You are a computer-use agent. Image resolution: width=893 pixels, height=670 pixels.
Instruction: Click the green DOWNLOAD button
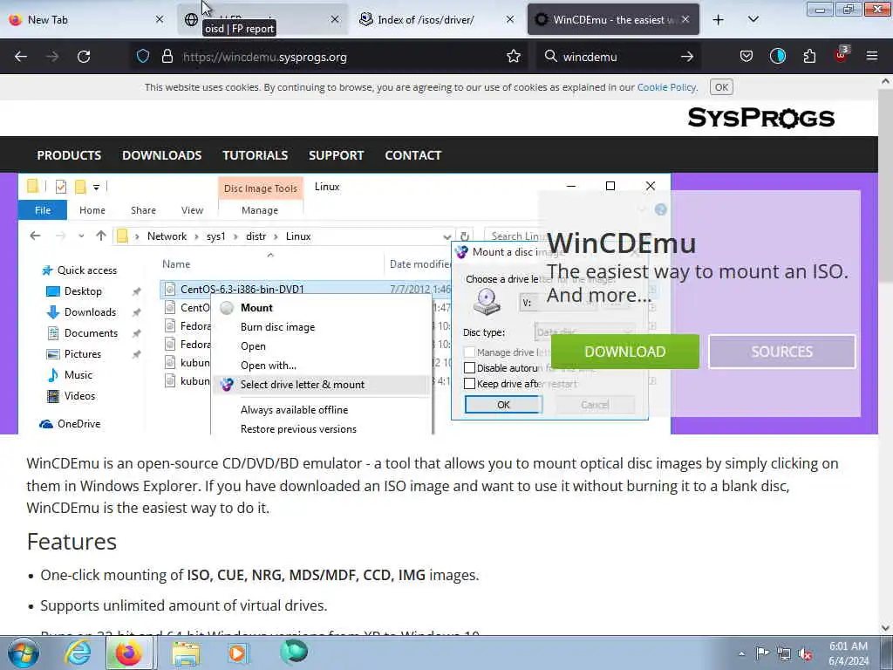(x=624, y=352)
